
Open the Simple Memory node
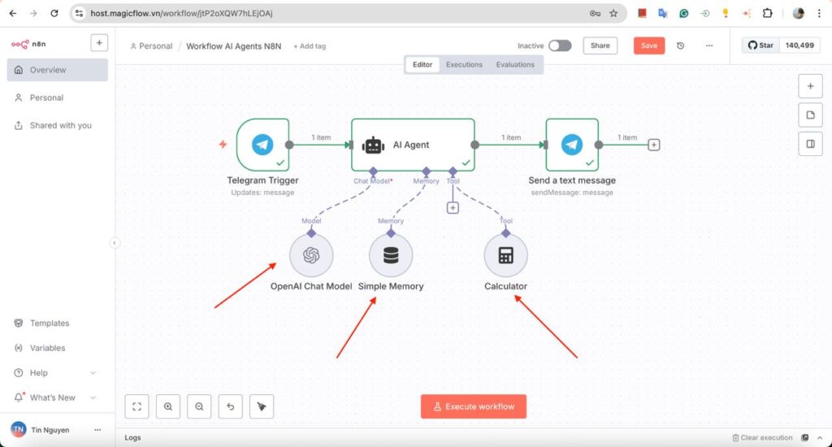click(391, 255)
